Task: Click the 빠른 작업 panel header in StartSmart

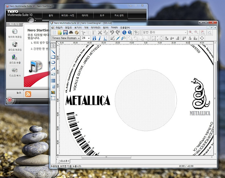Action: click(x=14, y=24)
